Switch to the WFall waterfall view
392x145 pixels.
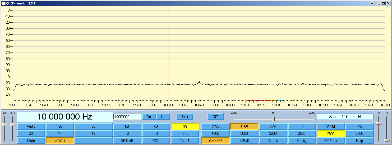(x=244, y=141)
